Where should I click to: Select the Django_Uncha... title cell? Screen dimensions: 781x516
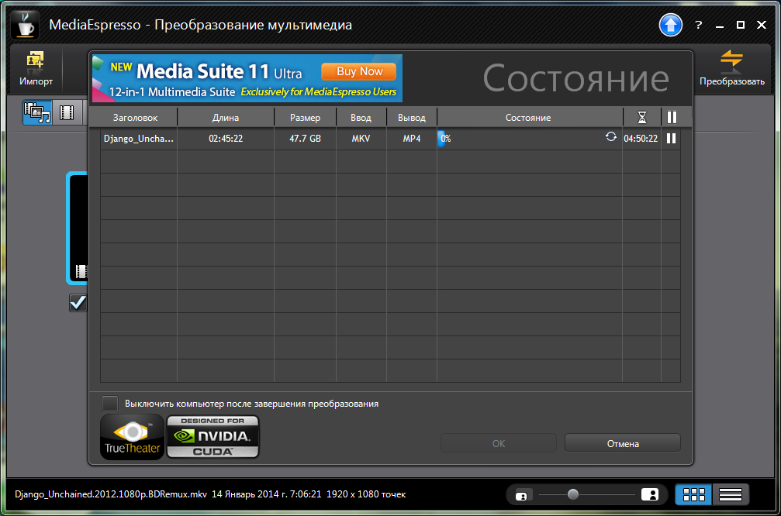[139, 139]
